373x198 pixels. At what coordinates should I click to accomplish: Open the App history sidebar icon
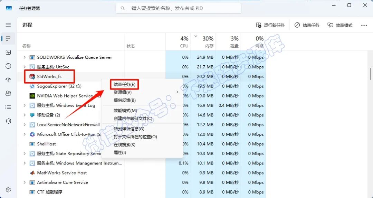(8, 66)
